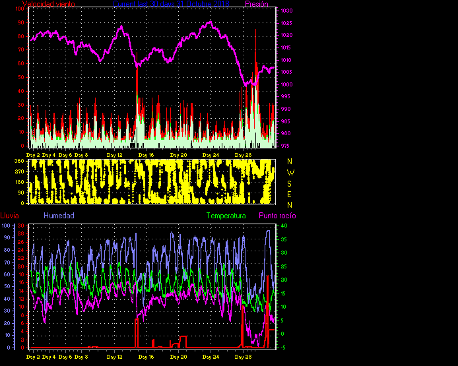The width and height of the screenshot is (458, 366).
Task: Click the 1000 value on pressure axis
Action: click(286, 84)
